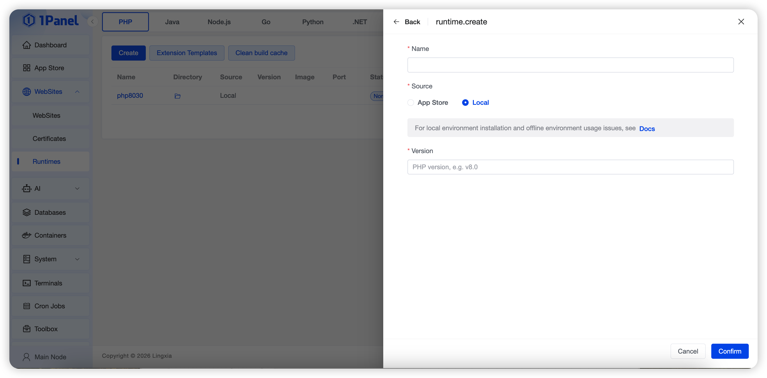Image resolution: width=767 pixels, height=378 pixels.
Task: Click the Databases stack icon
Action: (x=27, y=212)
